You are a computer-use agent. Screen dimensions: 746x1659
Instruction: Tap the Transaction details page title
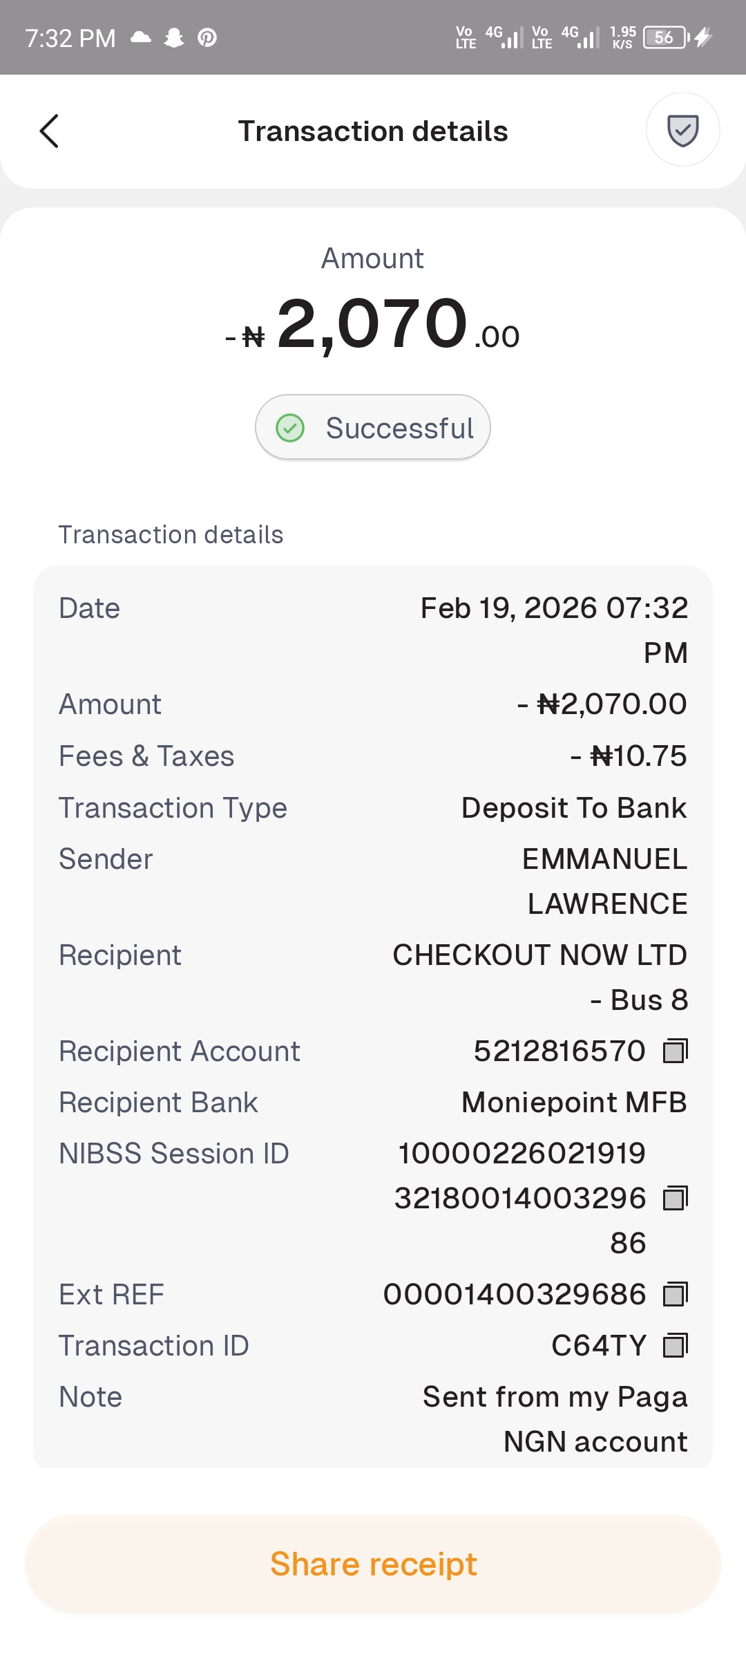pyautogui.click(x=373, y=131)
